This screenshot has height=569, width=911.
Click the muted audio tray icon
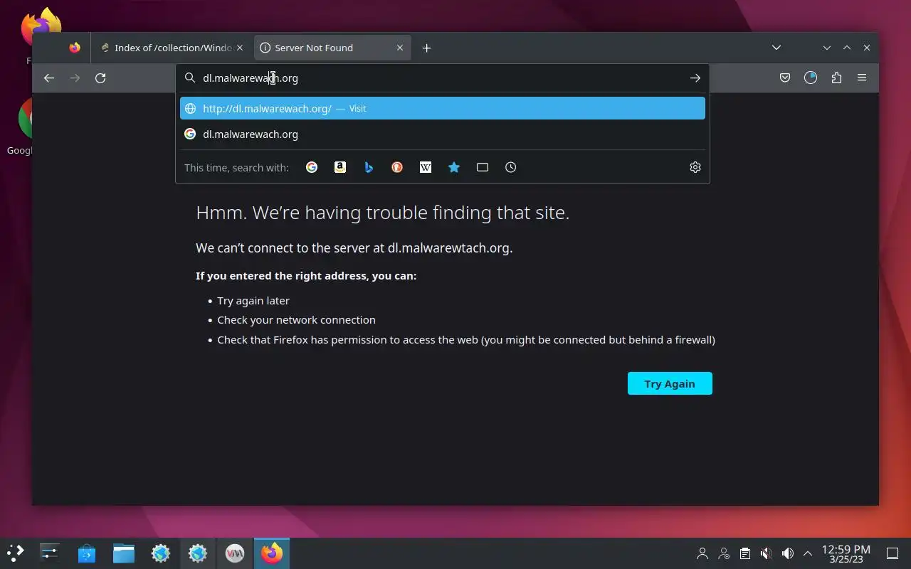(767, 553)
